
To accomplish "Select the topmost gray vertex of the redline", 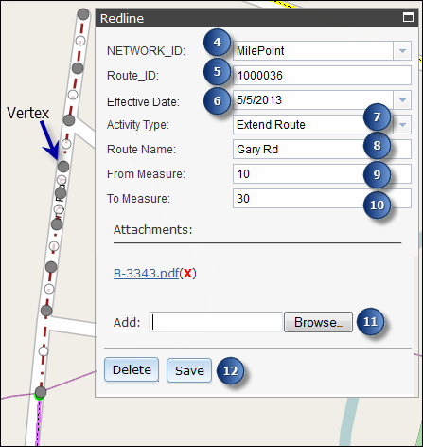I will [83, 14].
